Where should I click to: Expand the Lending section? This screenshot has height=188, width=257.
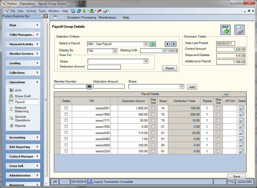23,63
